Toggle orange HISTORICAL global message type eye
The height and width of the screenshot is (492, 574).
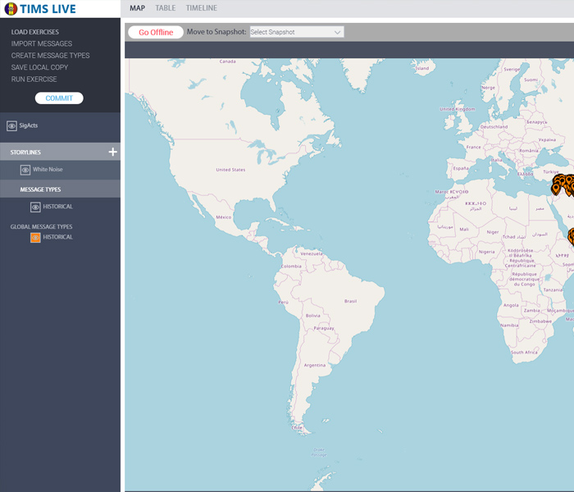[35, 238]
